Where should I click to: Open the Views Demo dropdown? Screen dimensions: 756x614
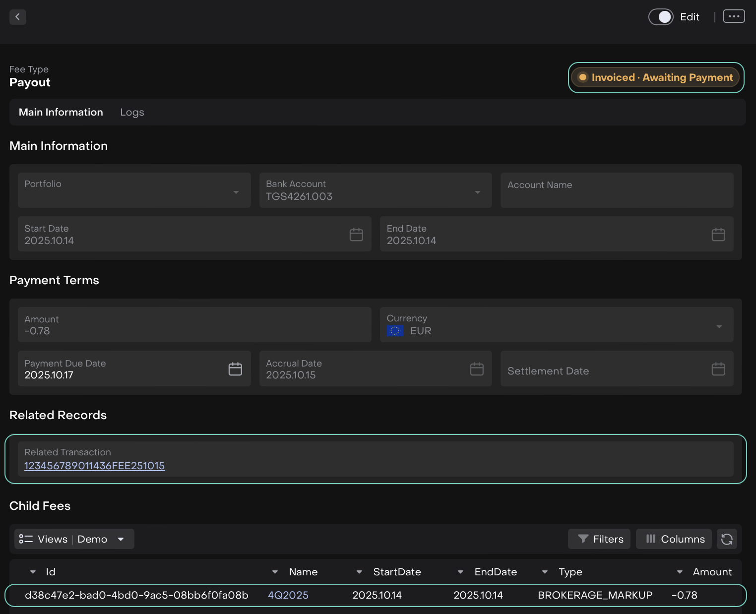pos(74,539)
